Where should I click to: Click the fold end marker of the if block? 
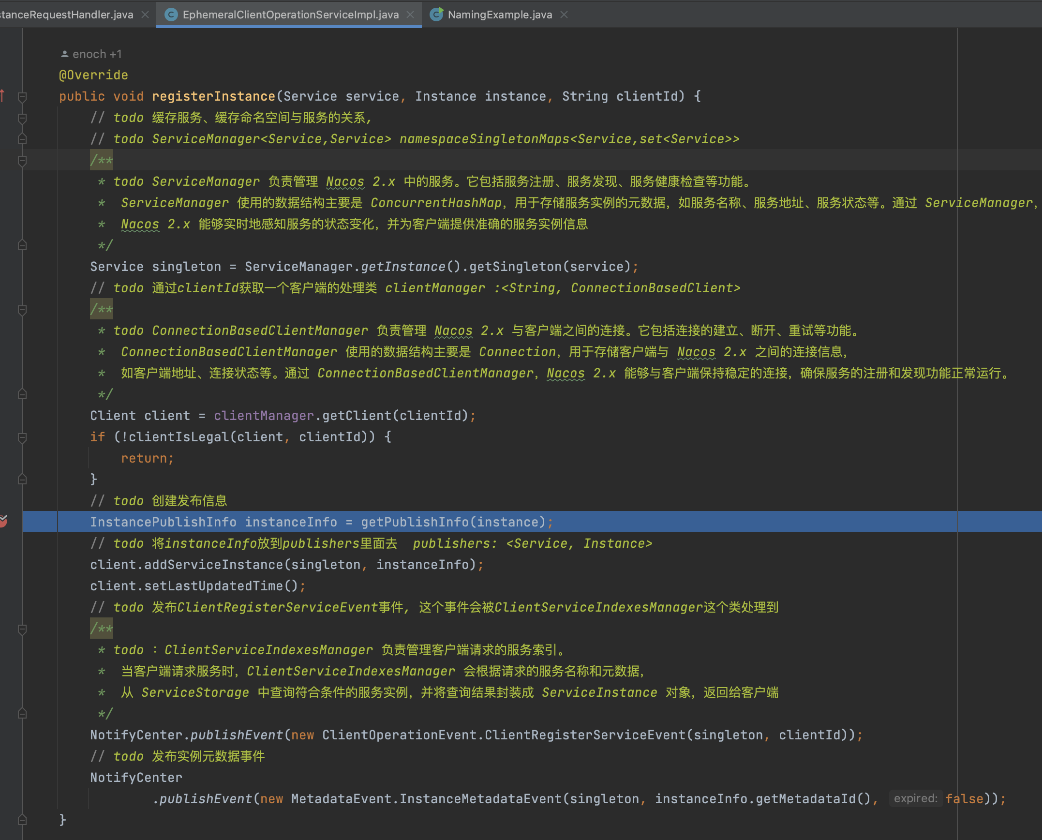click(22, 480)
